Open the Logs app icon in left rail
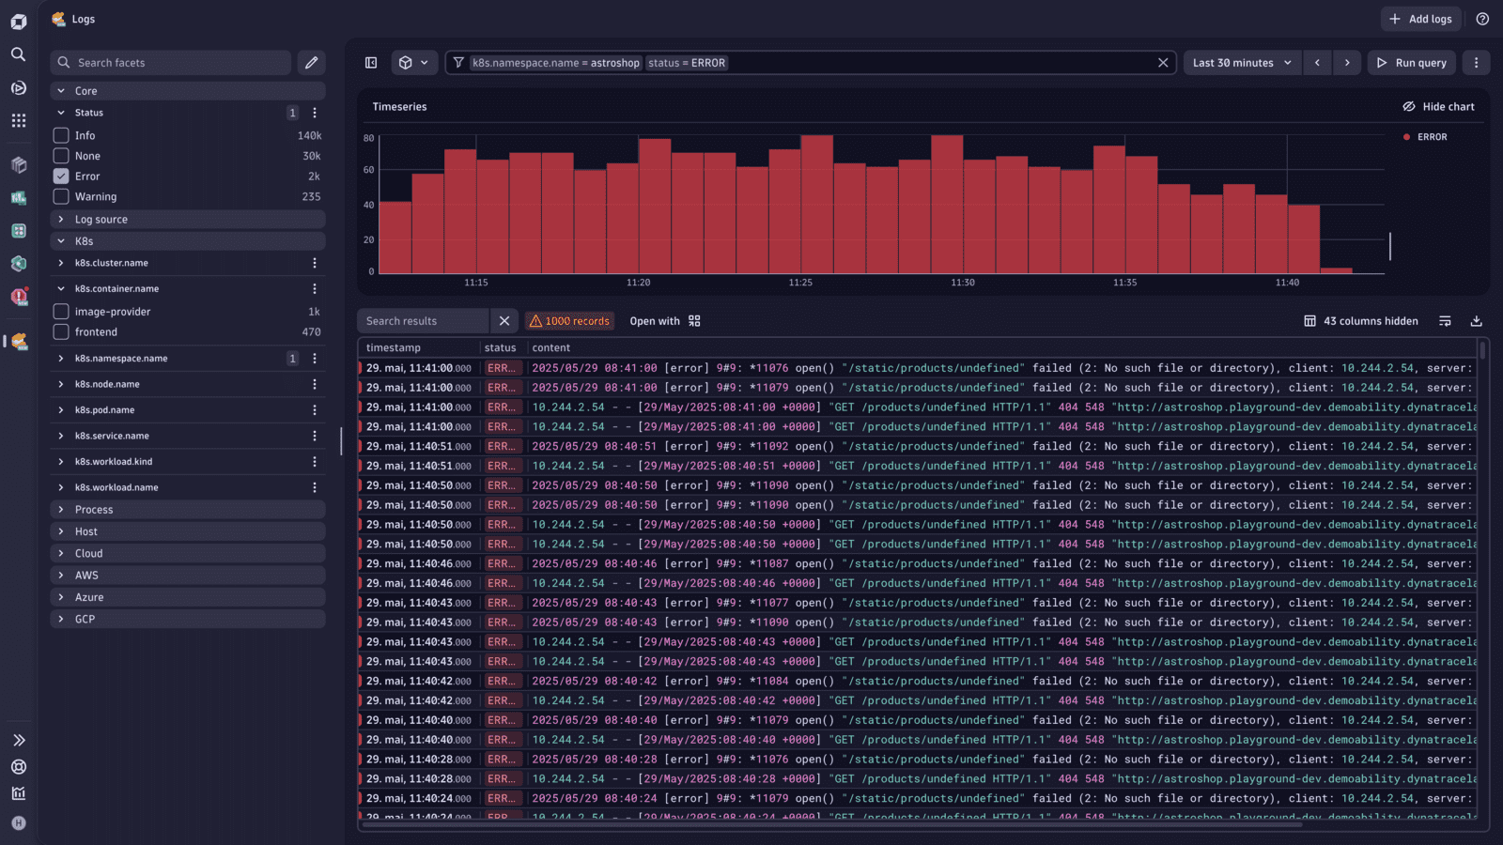 click(x=19, y=342)
